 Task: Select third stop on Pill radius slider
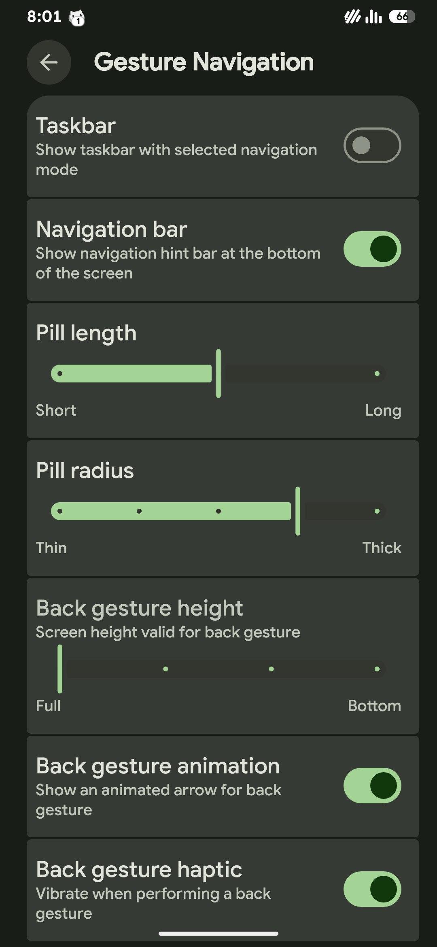218,511
